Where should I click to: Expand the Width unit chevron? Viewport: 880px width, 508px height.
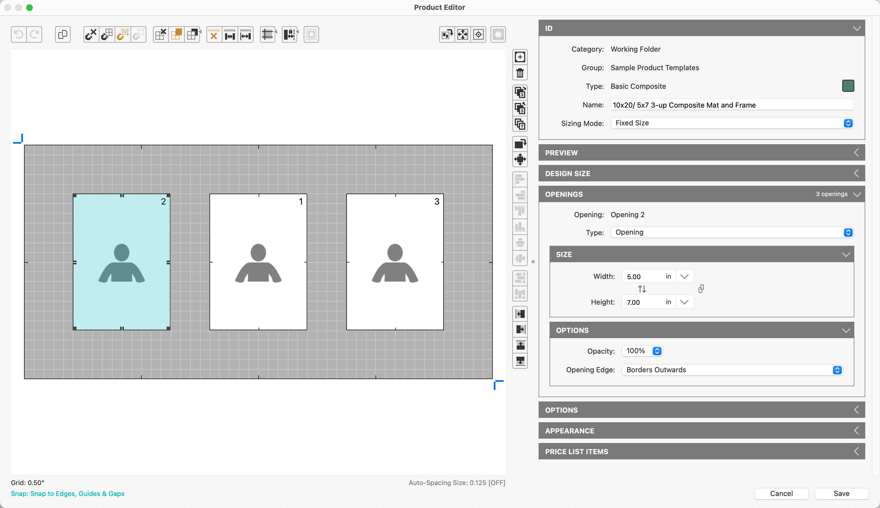(x=684, y=276)
